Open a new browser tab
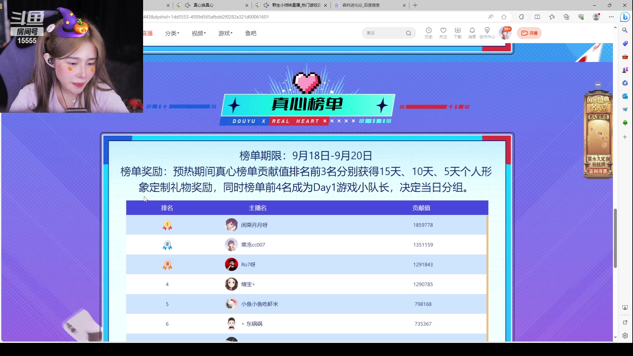The width and height of the screenshot is (633, 356). [x=415, y=5]
